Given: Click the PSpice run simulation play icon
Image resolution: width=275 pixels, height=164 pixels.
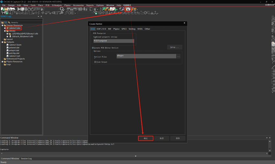Looking at the screenshot, I should (102, 13).
